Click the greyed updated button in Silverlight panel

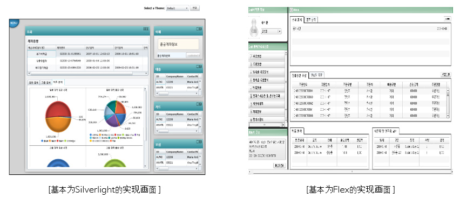(193, 55)
